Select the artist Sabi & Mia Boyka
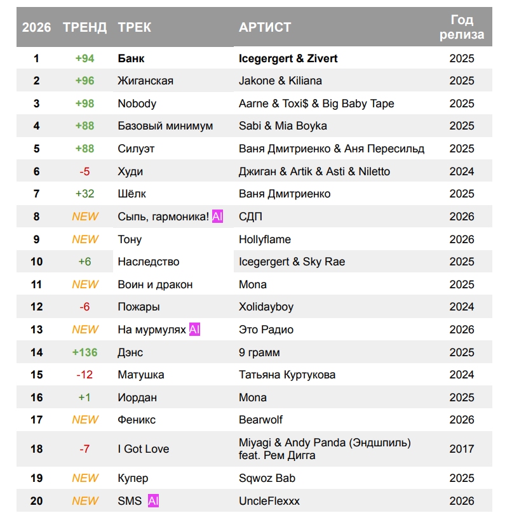Image resolution: width=512 pixels, height=520 pixels. click(283, 126)
